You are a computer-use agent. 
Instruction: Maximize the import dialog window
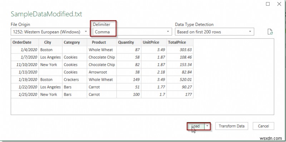pos(268,4)
